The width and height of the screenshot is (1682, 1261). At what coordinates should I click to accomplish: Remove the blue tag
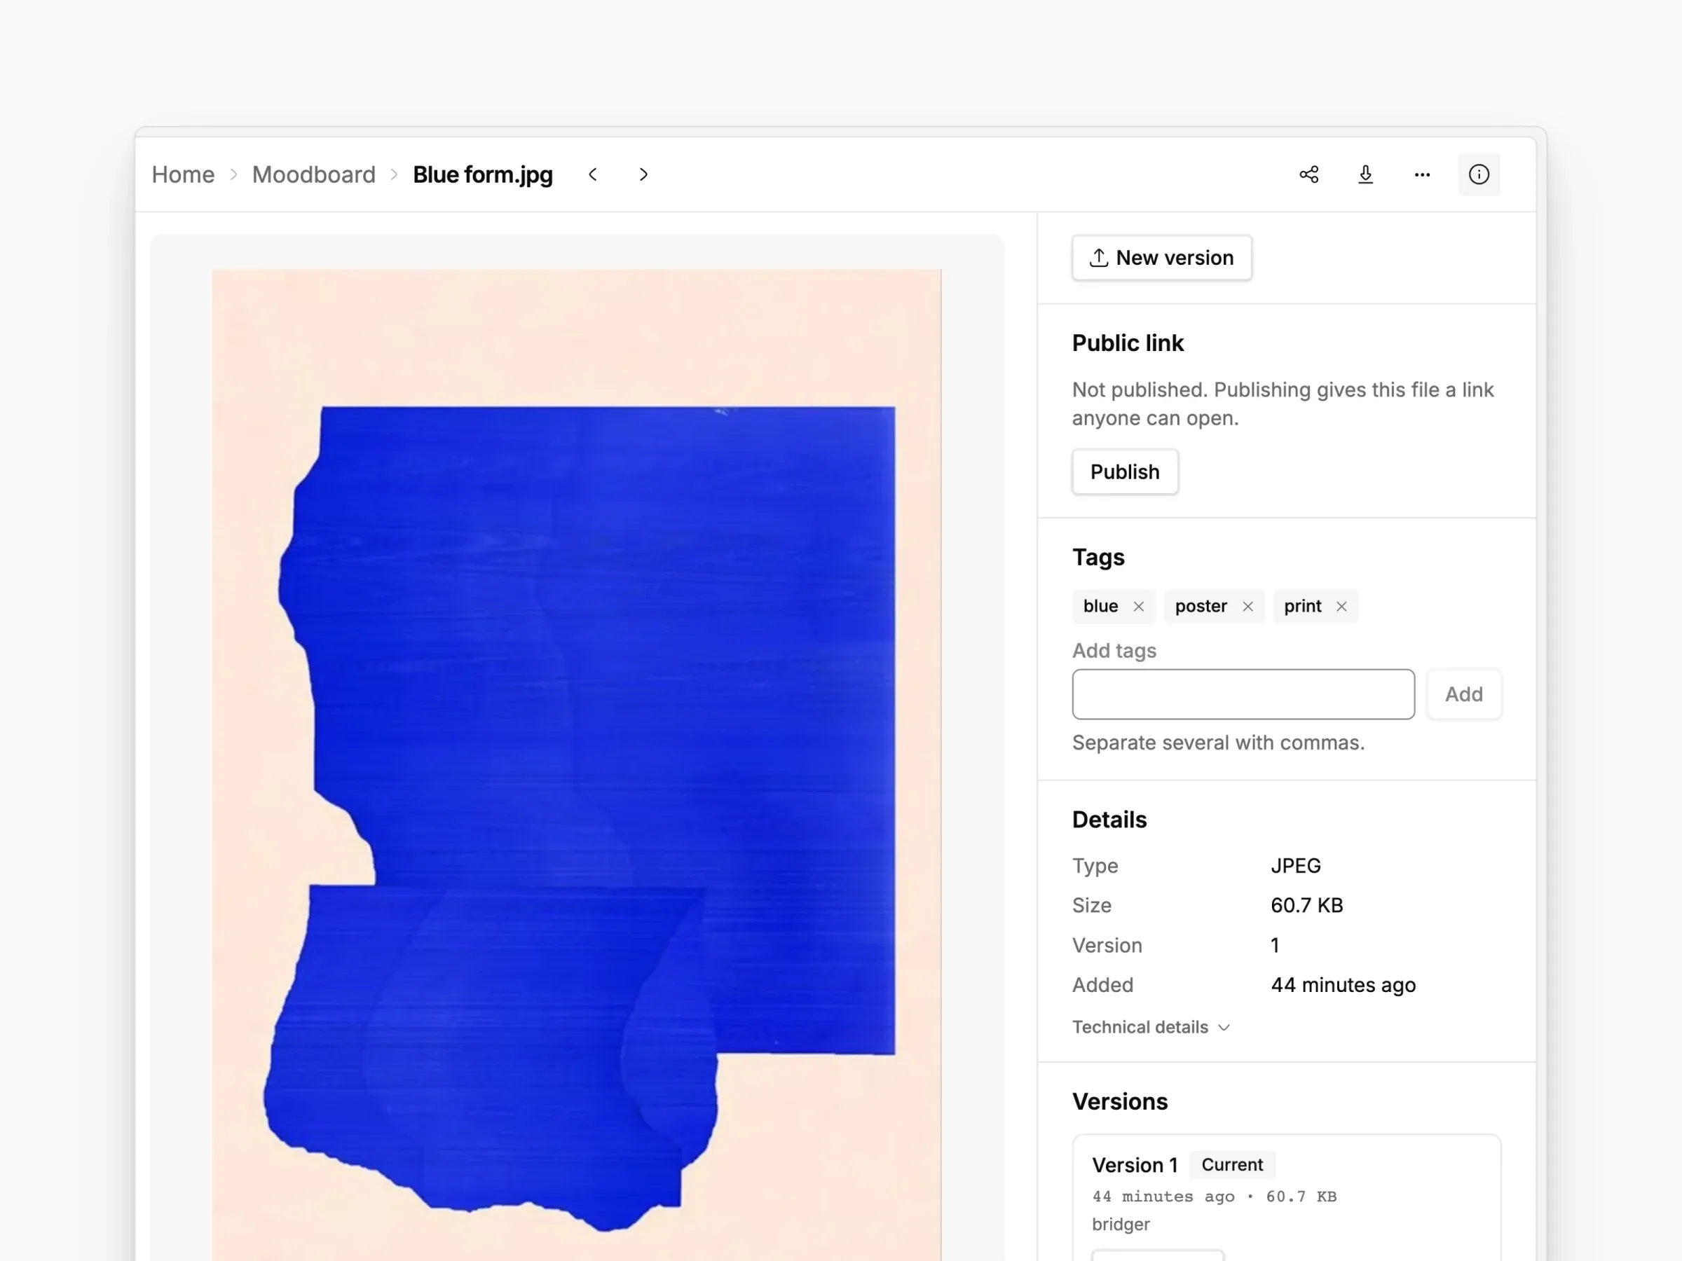pyautogui.click(x=1138, y=607)
